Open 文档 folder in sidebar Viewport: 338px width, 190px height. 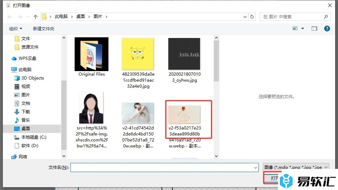(x=22, y=103)
